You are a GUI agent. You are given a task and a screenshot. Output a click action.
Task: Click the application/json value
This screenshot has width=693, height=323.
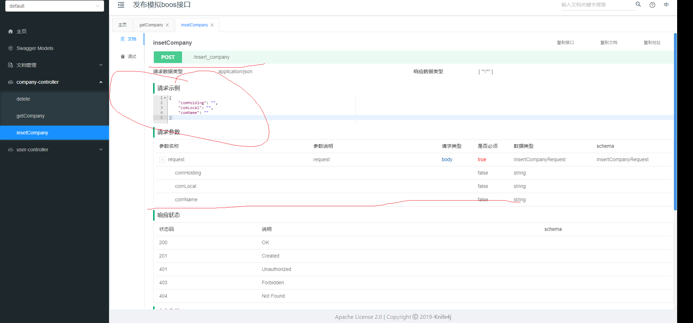[x=235, y=71]
